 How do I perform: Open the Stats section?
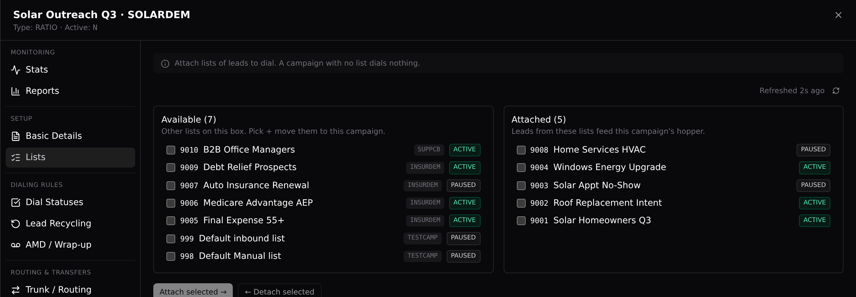click(x=70, y=70)
